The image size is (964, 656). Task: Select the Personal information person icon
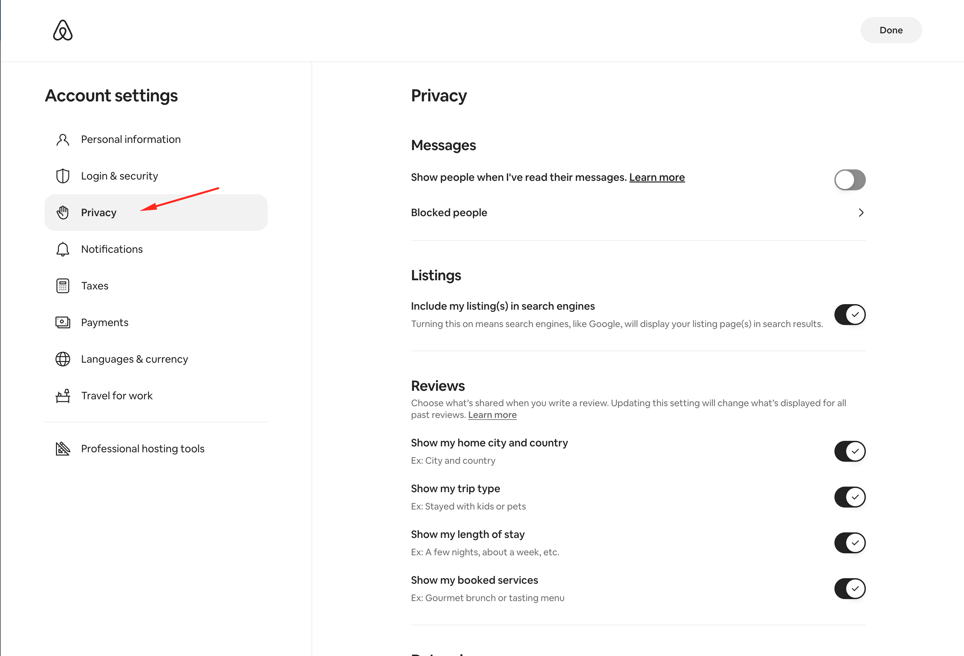[62, 139]
